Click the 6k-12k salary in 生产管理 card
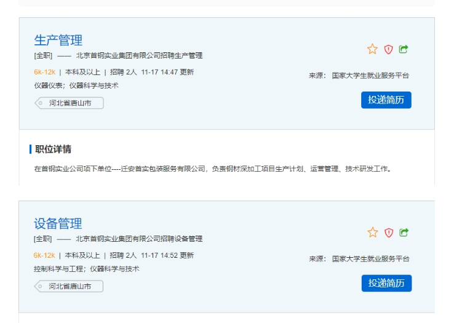This screenshot has height=323, width=462. [x=44, y=72]
